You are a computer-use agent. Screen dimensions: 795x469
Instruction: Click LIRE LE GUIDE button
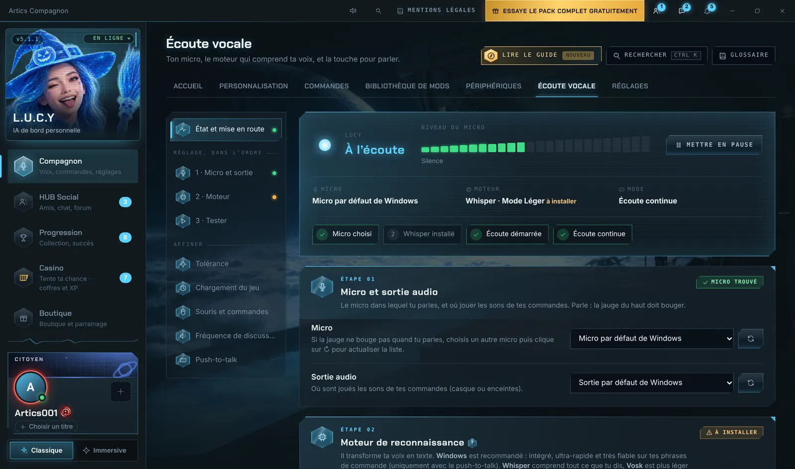click(541, 55)
